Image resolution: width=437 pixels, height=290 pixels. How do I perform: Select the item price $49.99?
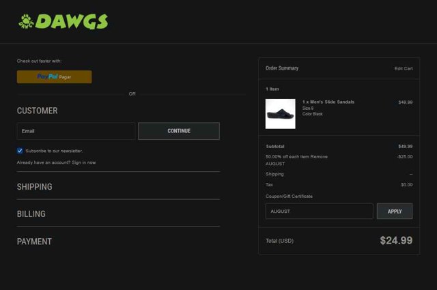point(405,102)
